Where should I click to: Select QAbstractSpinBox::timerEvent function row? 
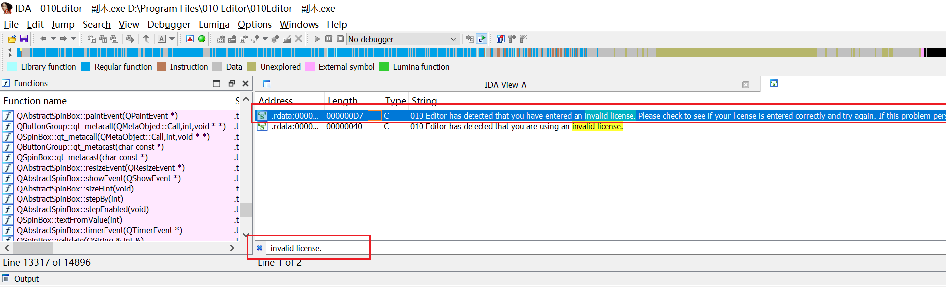click(x=121, y=230)
